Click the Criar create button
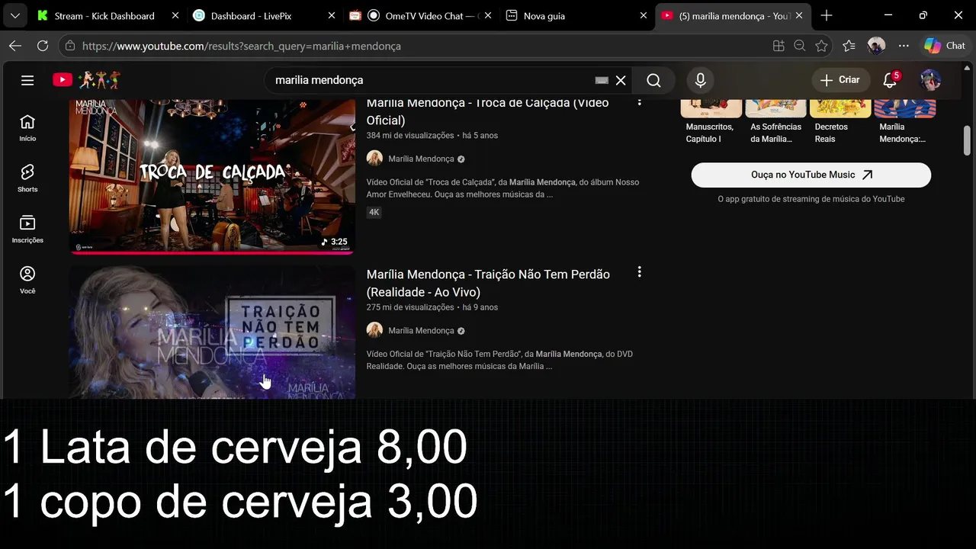This screenshot has width=976, height=549. click(841, 80)
